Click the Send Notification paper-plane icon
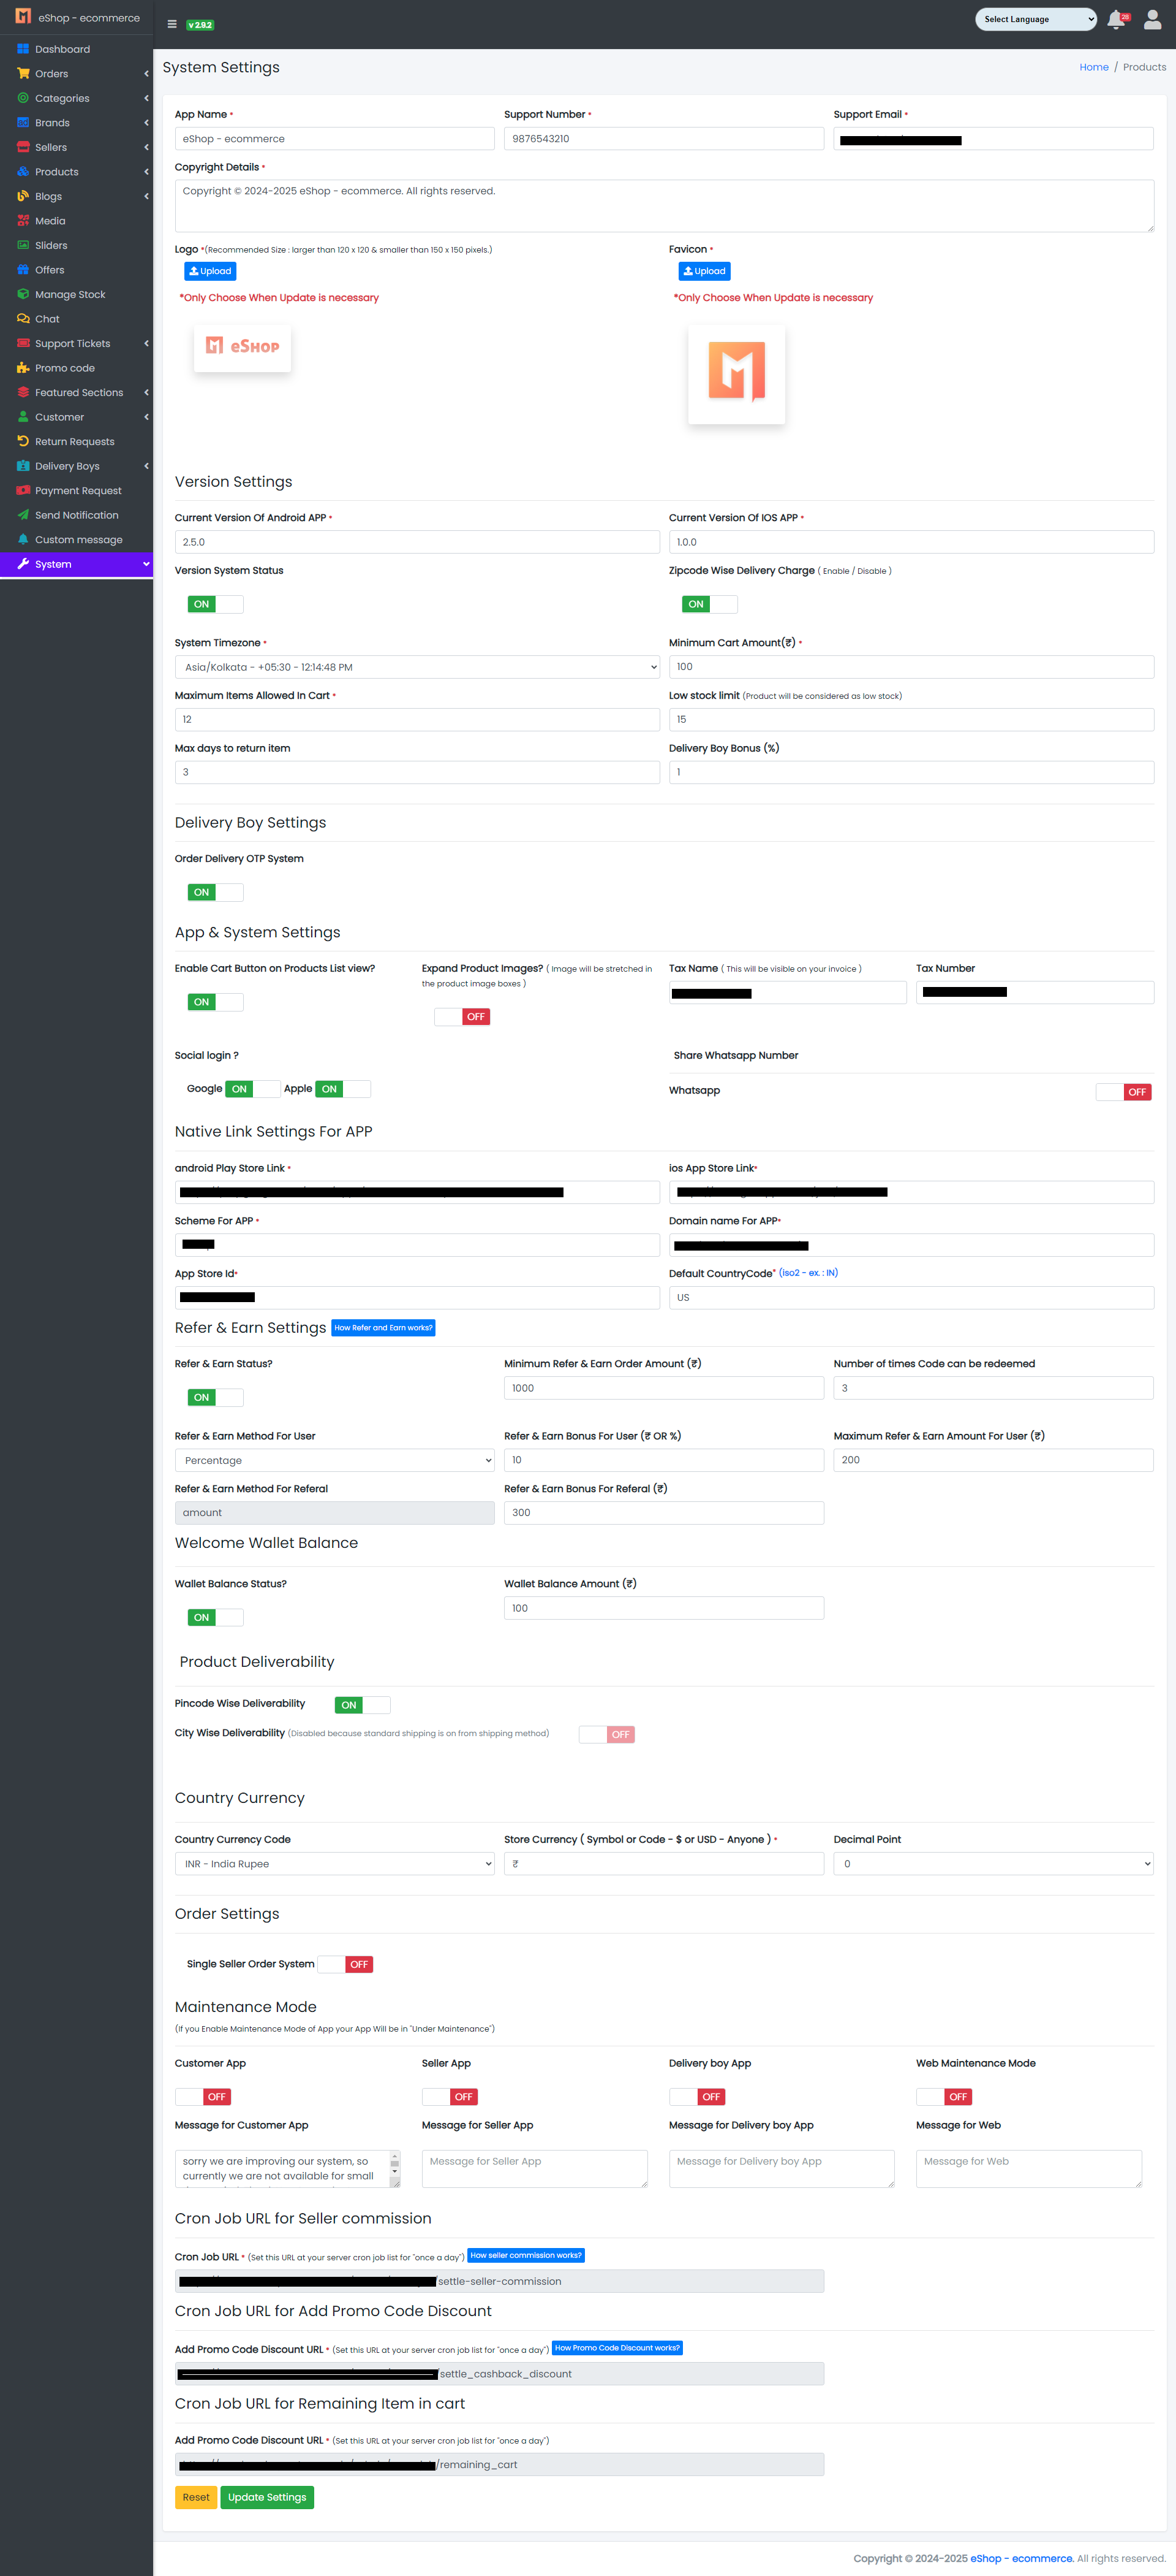Screen dimensions: 1176x2576 23,515
